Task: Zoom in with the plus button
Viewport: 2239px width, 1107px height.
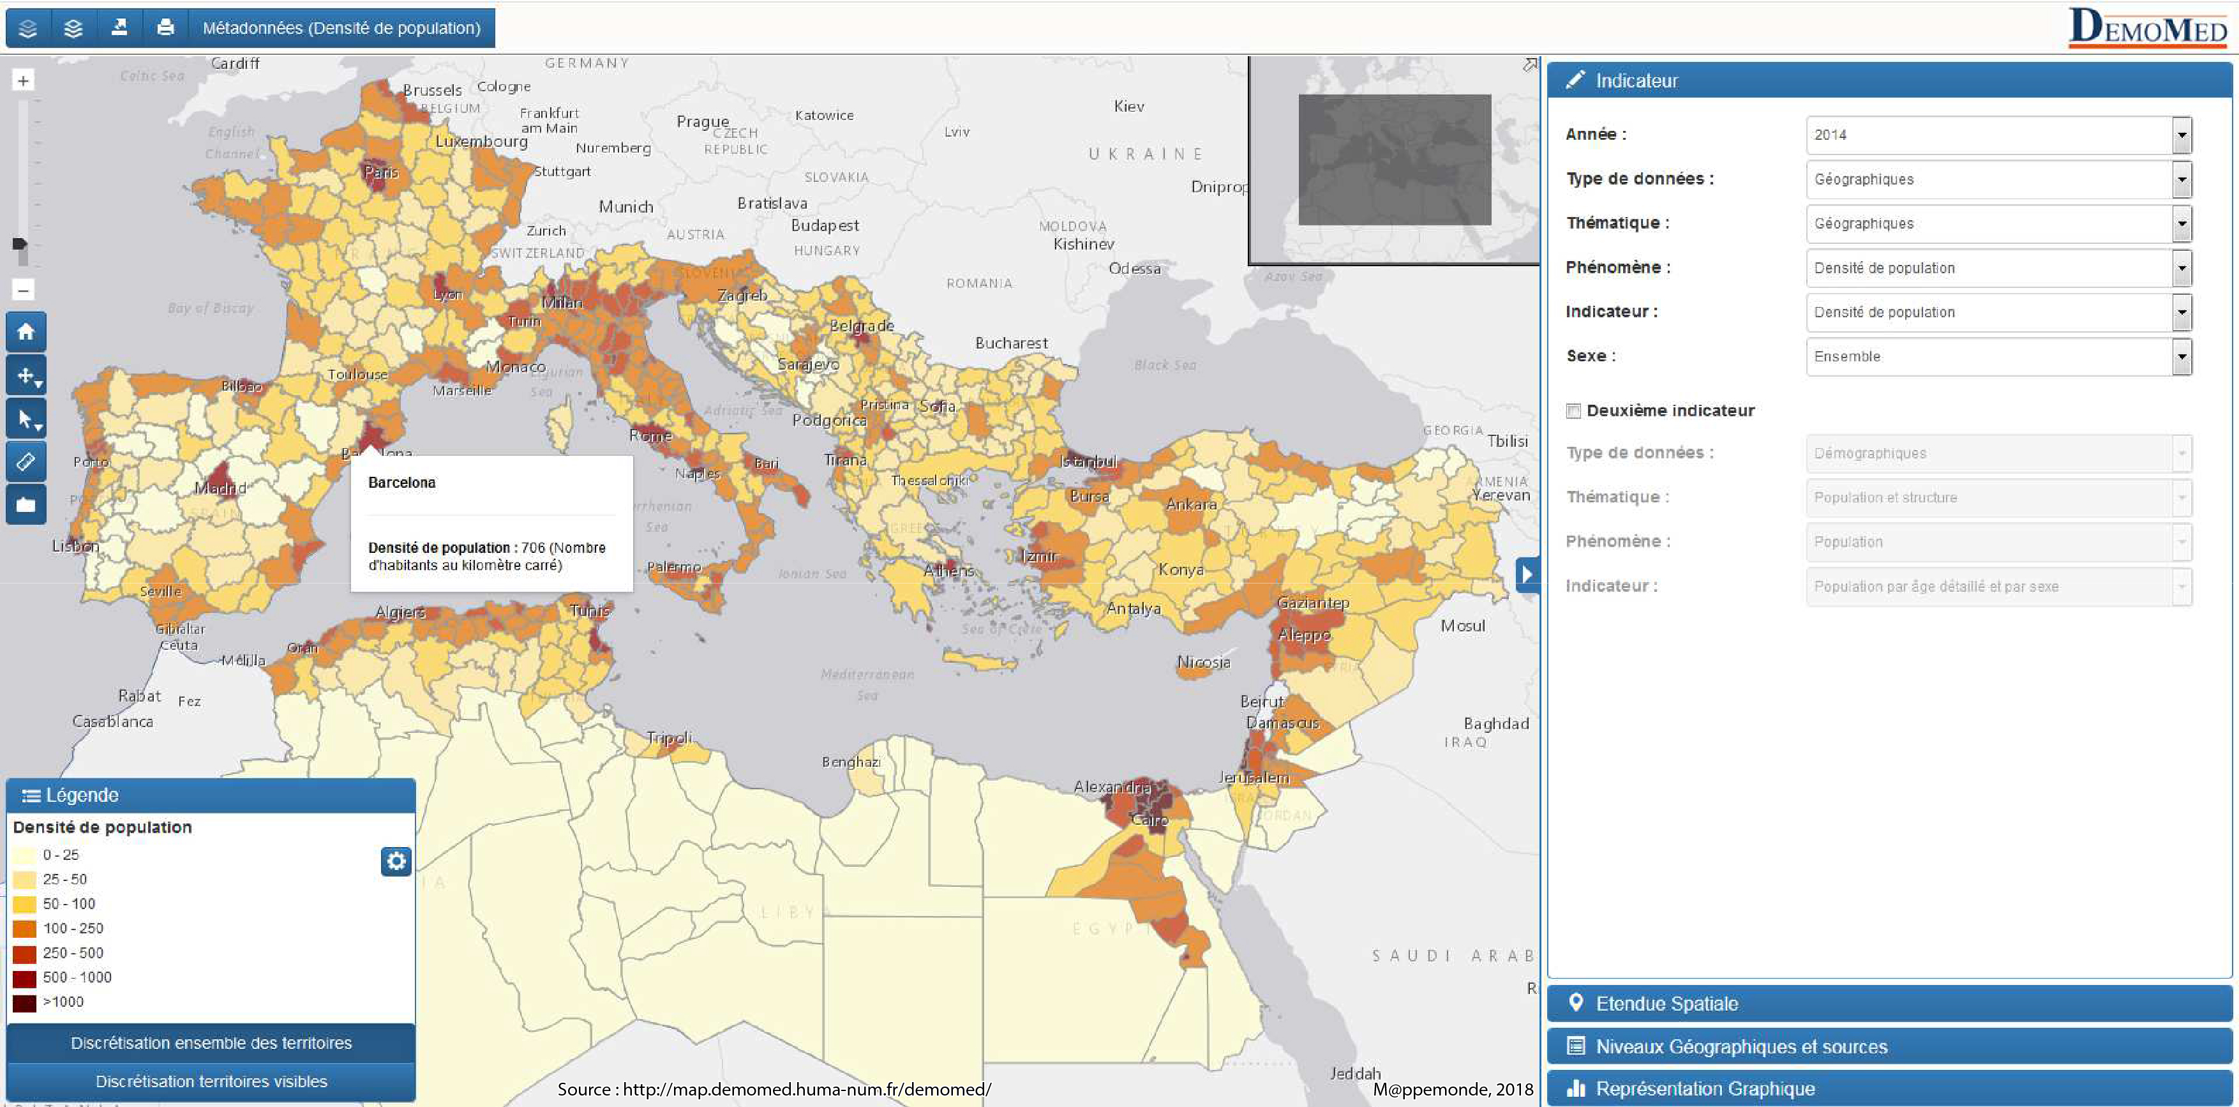Action: [24, 81]
